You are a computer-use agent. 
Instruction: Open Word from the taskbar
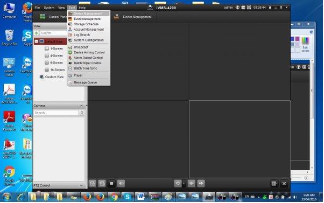[x=141, y=197]
